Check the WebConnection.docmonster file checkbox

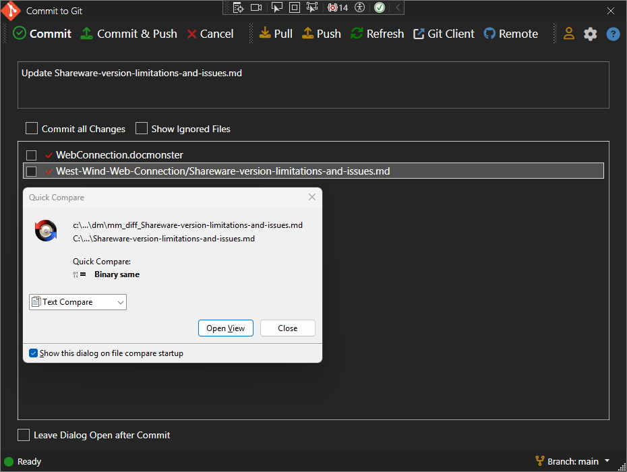[x=32, y=155]
